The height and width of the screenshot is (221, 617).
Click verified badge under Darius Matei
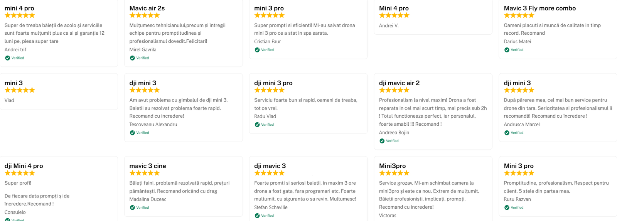pyautogui.click(x=507, y=50)
